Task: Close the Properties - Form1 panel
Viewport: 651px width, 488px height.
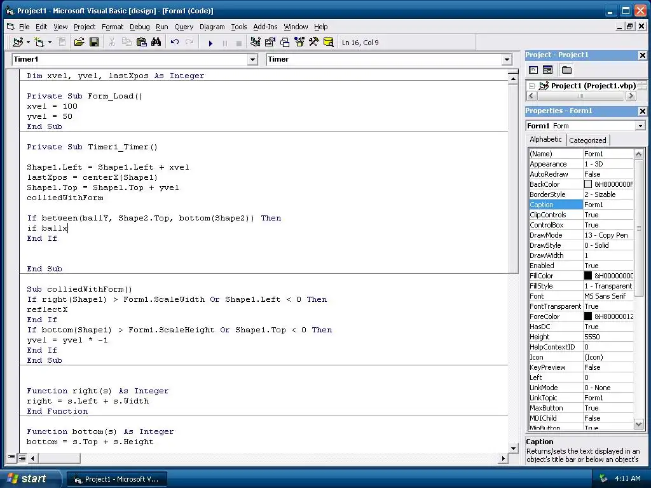Action: tap(642, 111)
